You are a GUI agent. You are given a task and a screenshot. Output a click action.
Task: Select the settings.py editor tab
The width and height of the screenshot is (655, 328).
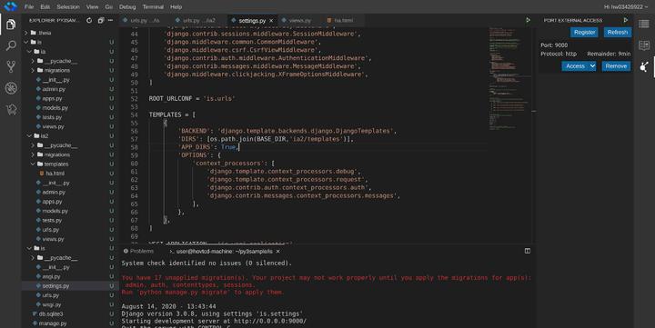(x=252, y=21)
